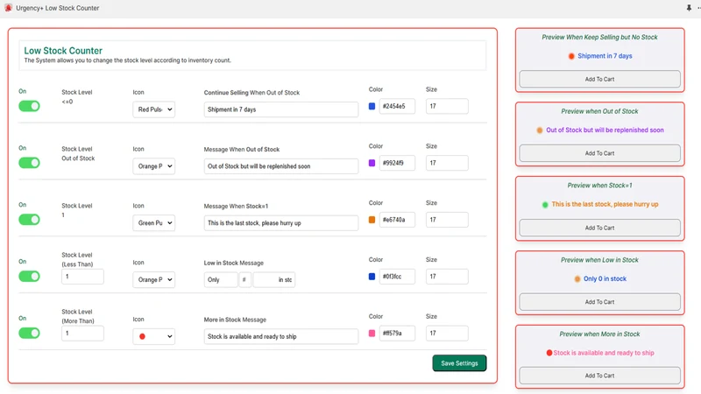Click the #ff579a color code field

(397, 334)
